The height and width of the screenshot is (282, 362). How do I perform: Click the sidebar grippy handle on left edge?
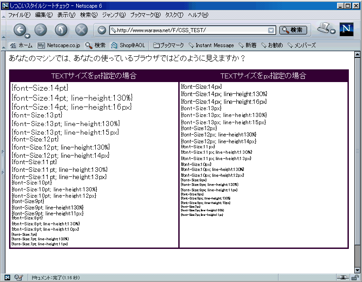click(3, 162)
